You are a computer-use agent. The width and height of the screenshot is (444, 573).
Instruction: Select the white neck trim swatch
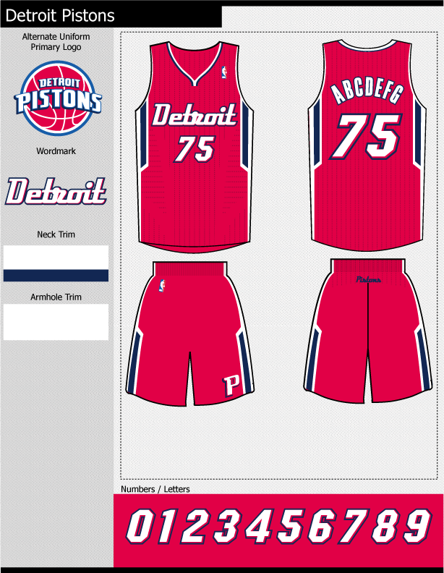point(56,258)
